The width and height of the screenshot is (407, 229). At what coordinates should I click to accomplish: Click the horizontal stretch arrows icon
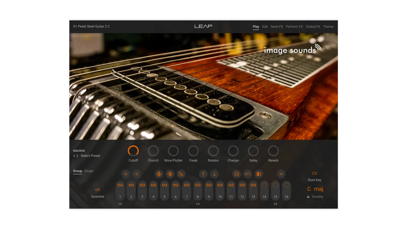point(237,174)
